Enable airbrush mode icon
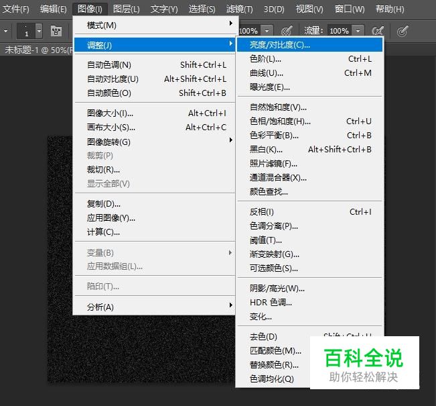 click(378, 31)
